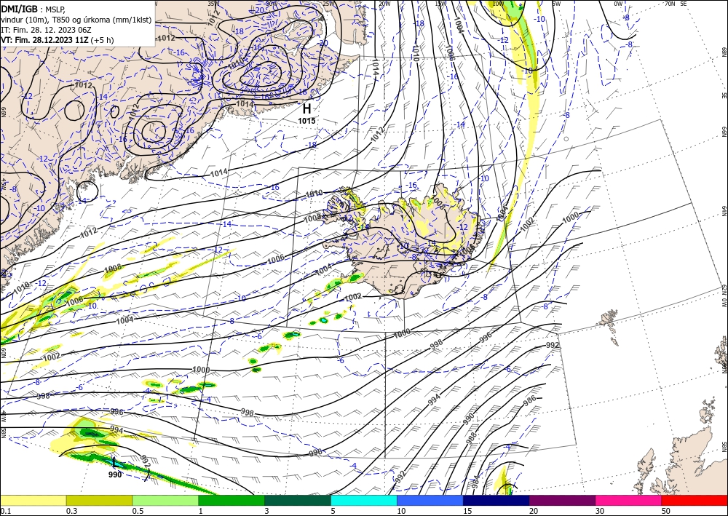This screenshot has height=516, width=728.
Task: Select the 'VT: Fim. 28.12.2023 11Z (+5 h)' line
Action: click(57, 40)
